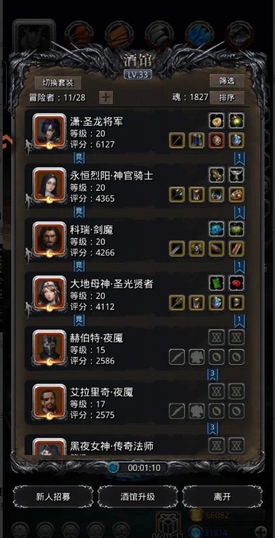Select 潇·圣龙将军 lantern accessory icon

236,120
